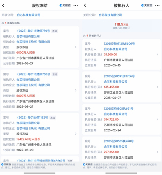The image size is (162, 175).
Task: Select the 118.9万元 total amount
Action: click(x=121, y=24)
